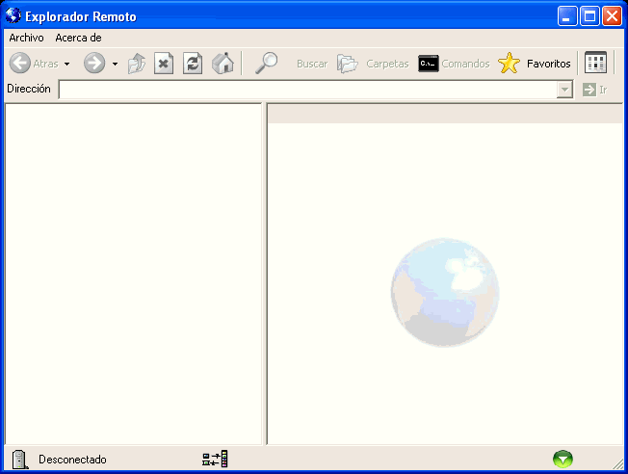Click the forward arrow navigation button
The image size is (628, 474).
[94, 64]
